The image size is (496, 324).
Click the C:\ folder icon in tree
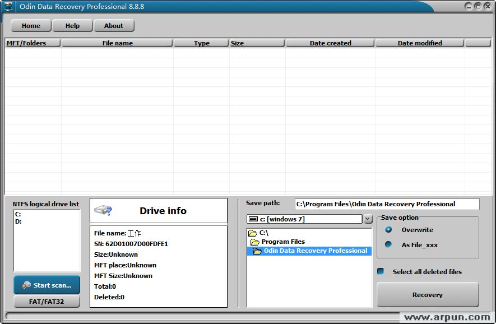pyautogui.click(x=253, y=233)
